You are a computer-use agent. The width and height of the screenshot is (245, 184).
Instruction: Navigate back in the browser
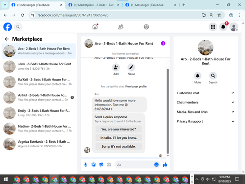(5, 15)
